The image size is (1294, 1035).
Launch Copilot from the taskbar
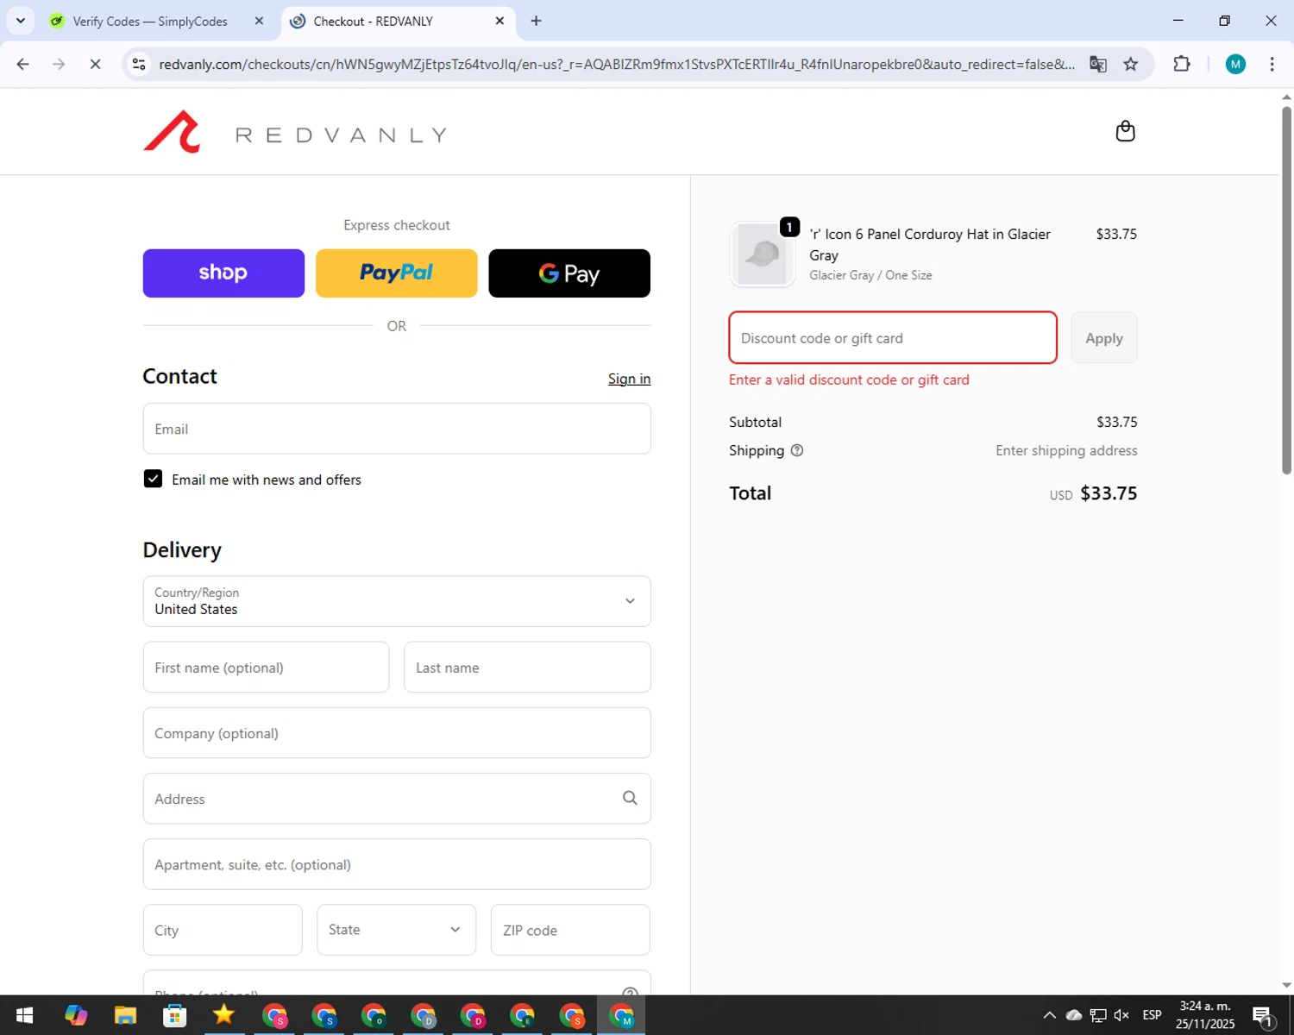click(76, 1016)
